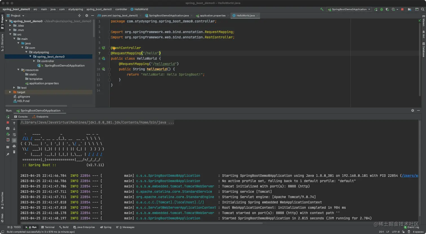Toggle soft-wrap in console
Screen dimensions: 426x234
coord(14,135)
